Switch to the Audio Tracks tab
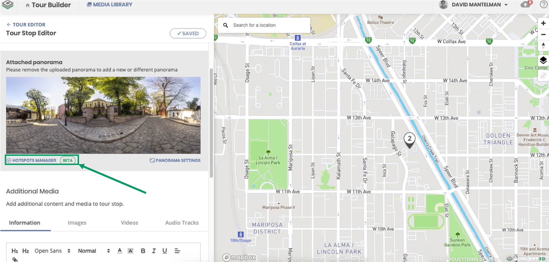 [x=182, y=223]
